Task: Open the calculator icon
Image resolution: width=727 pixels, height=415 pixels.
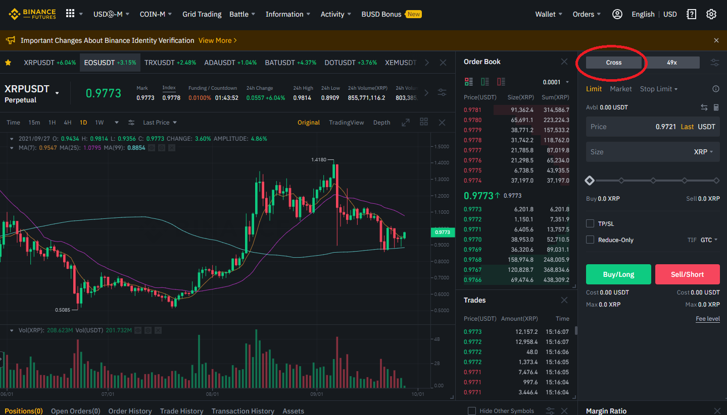Action: click(x=716, y=107)
